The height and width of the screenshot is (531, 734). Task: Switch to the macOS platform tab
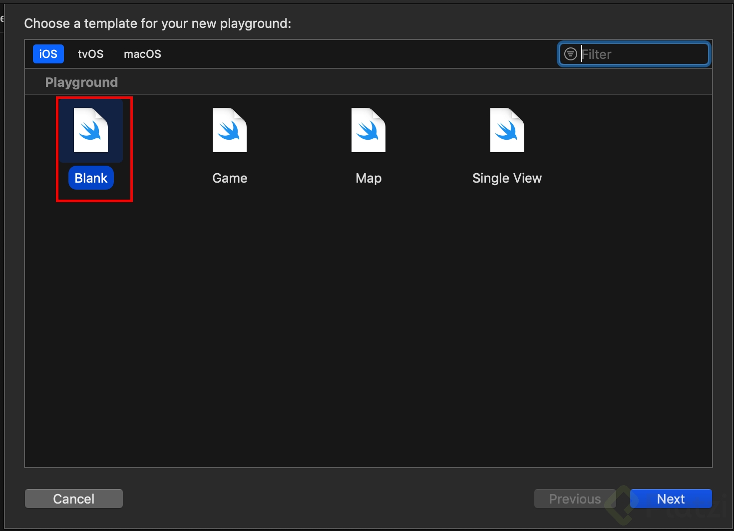coord(142,54)
